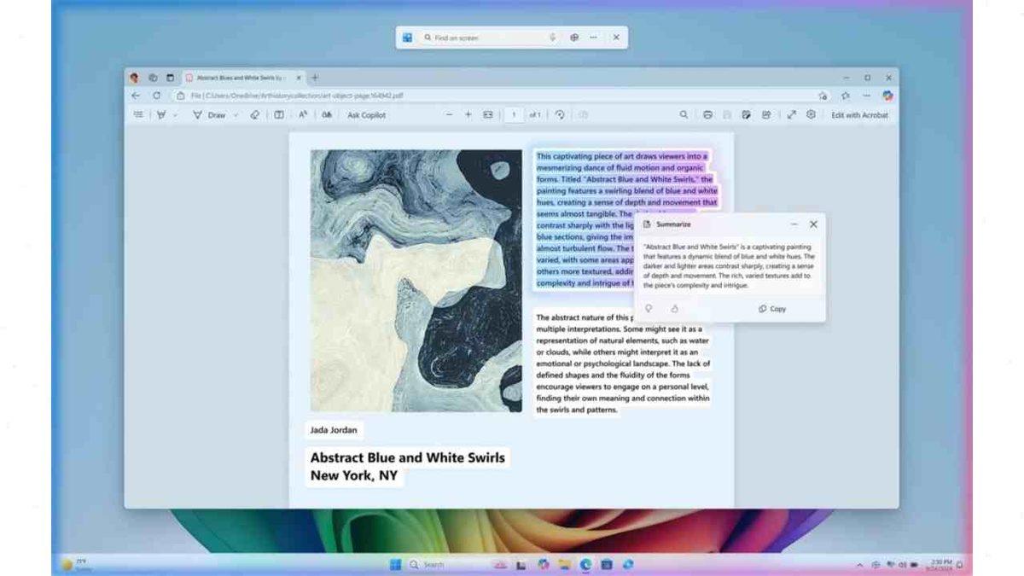Give thumbs down on the Copilot summary

[x=674, y=309]
